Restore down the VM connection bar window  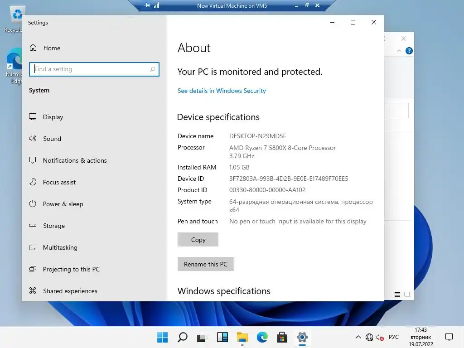[307, 5]
